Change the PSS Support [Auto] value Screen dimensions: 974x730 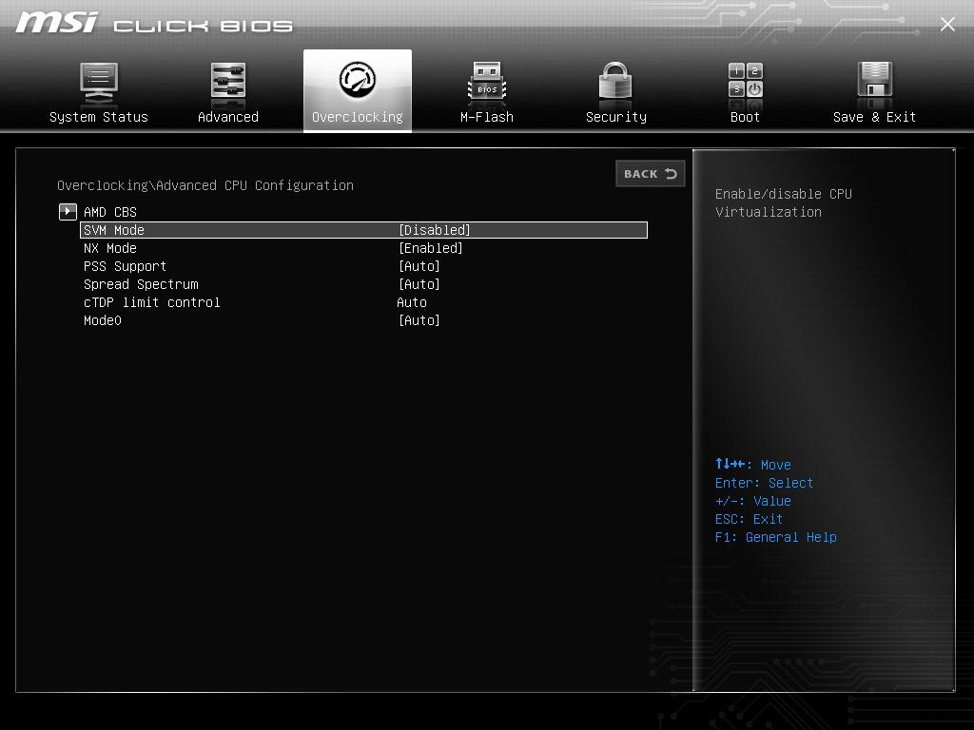[x=419, y=266]
